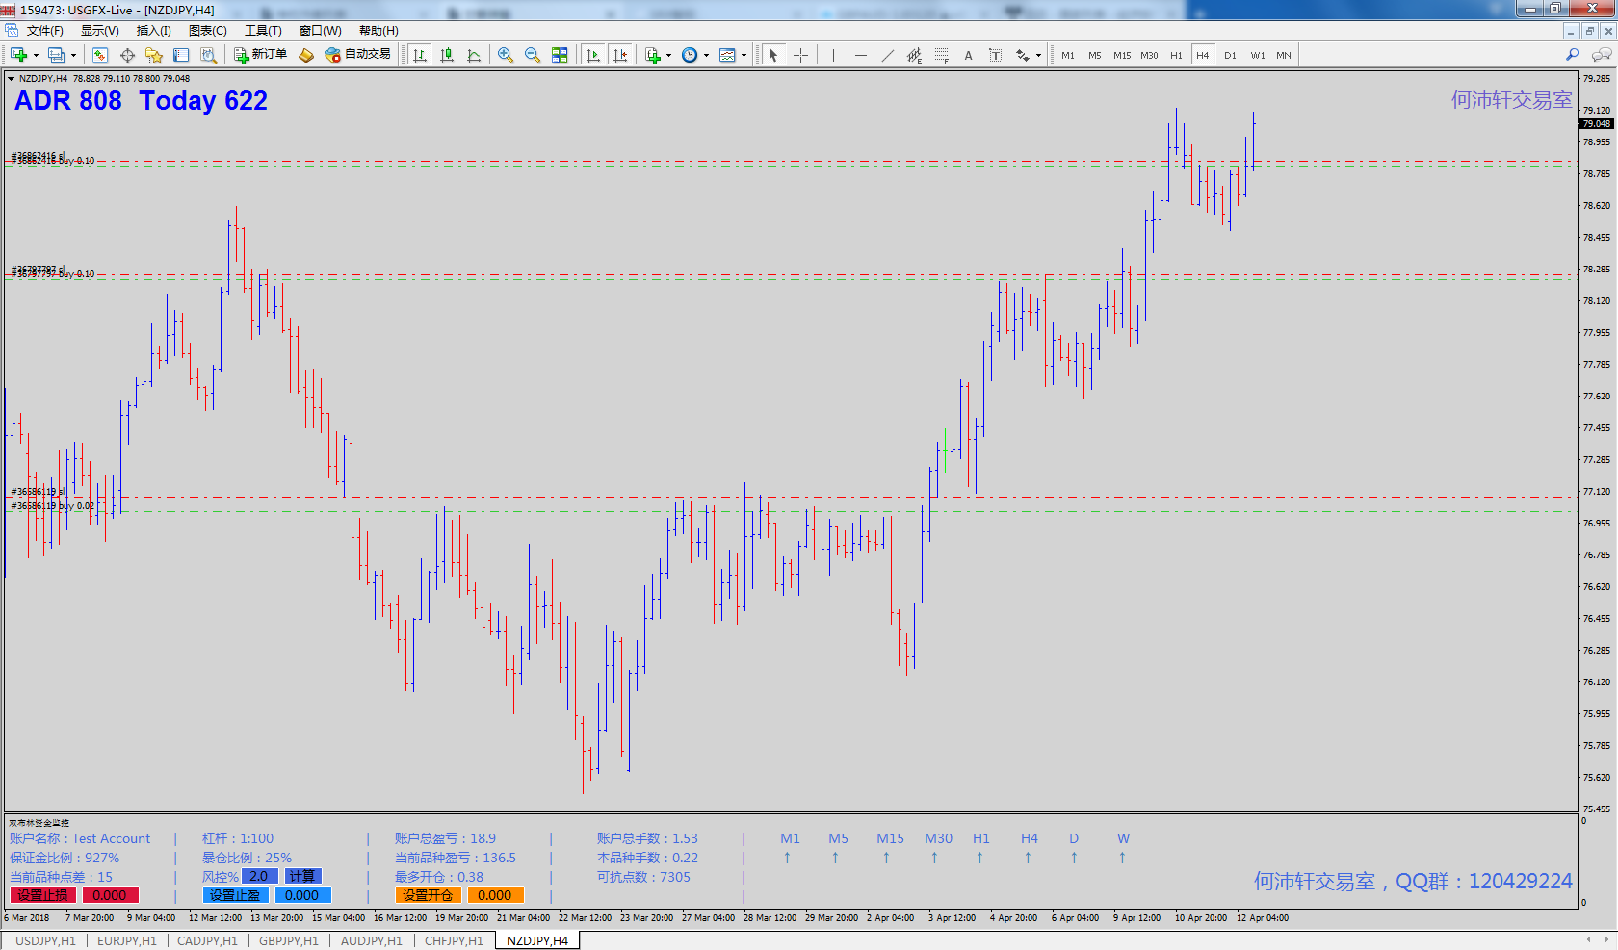Open the 插入(I) menu
The height and width of the screenshot is (950, 1618).
pyautogui.click(x=153, y=31)
